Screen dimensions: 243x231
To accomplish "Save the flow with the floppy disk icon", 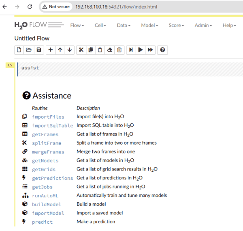I will pos(39,50).
